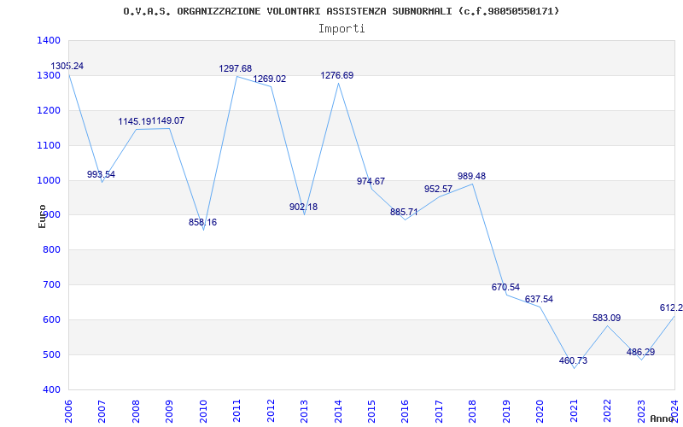
Task: Click the 1400 y-axis tick label
Action: coord(49,41)
